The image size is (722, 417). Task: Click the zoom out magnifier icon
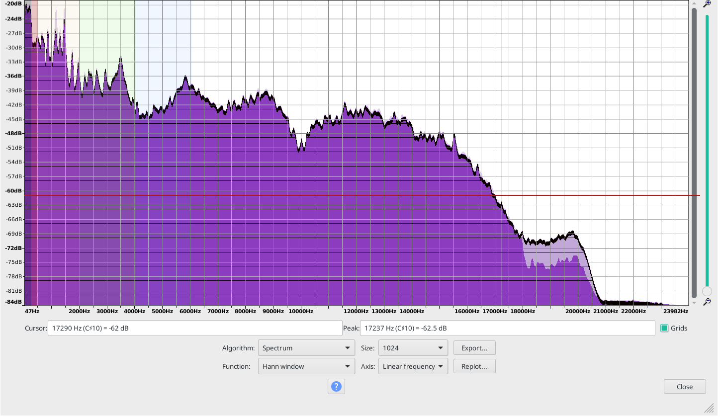click(707, 301)
